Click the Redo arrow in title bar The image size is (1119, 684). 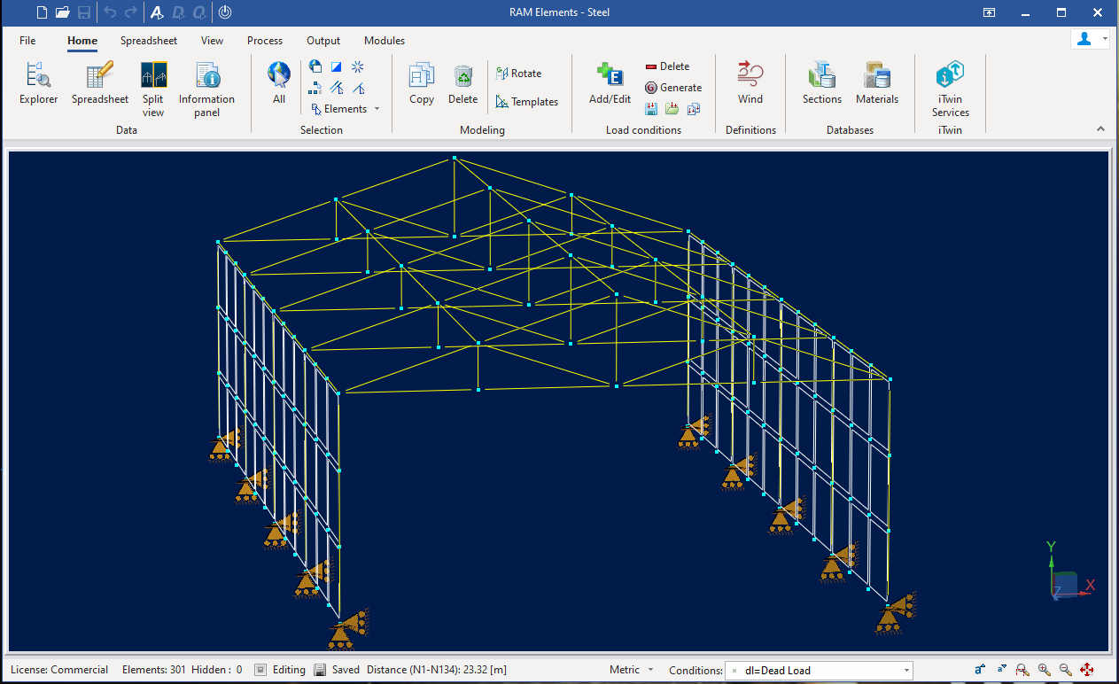click(x=131, y=12)
